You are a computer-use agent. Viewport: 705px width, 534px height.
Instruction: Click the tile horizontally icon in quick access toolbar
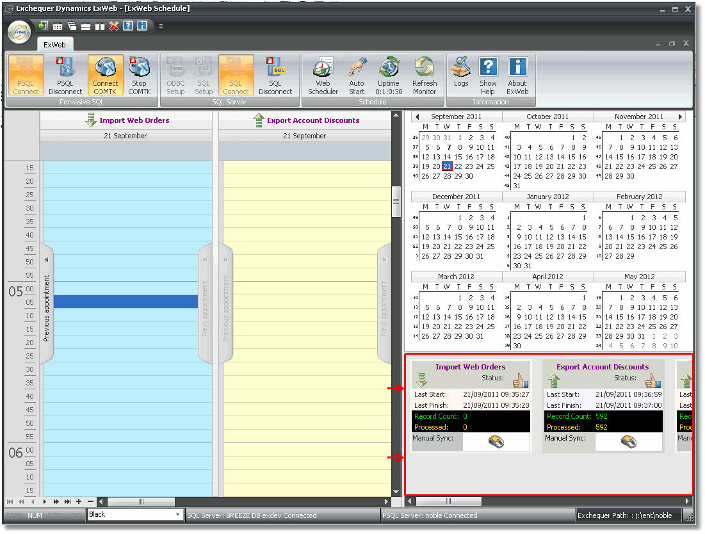pyautogui.click(x=86, y=26)
